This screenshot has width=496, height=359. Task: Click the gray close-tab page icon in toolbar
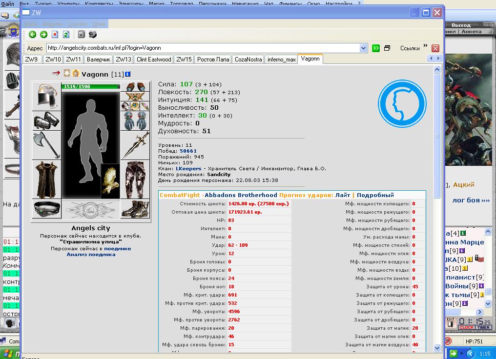[82, 35]
